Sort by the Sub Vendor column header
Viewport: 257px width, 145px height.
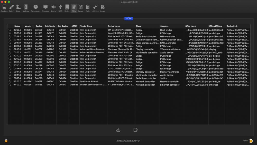click(x=50, y=26)
